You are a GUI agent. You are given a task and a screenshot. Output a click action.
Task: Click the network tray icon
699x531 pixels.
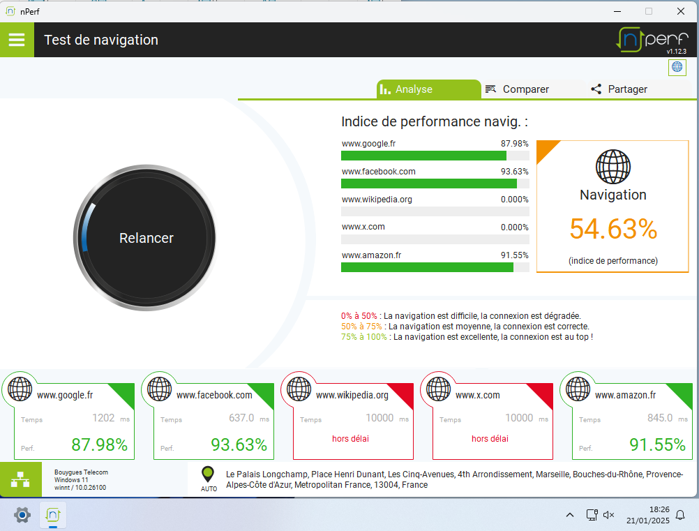[592, 515]
